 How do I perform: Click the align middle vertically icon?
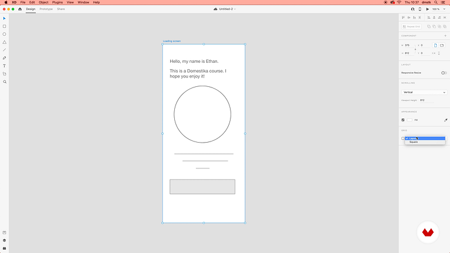[x=409, y=18]
